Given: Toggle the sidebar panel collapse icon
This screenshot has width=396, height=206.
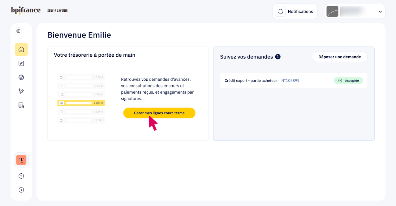Looking at the screenshot, I should coord(18,31).
